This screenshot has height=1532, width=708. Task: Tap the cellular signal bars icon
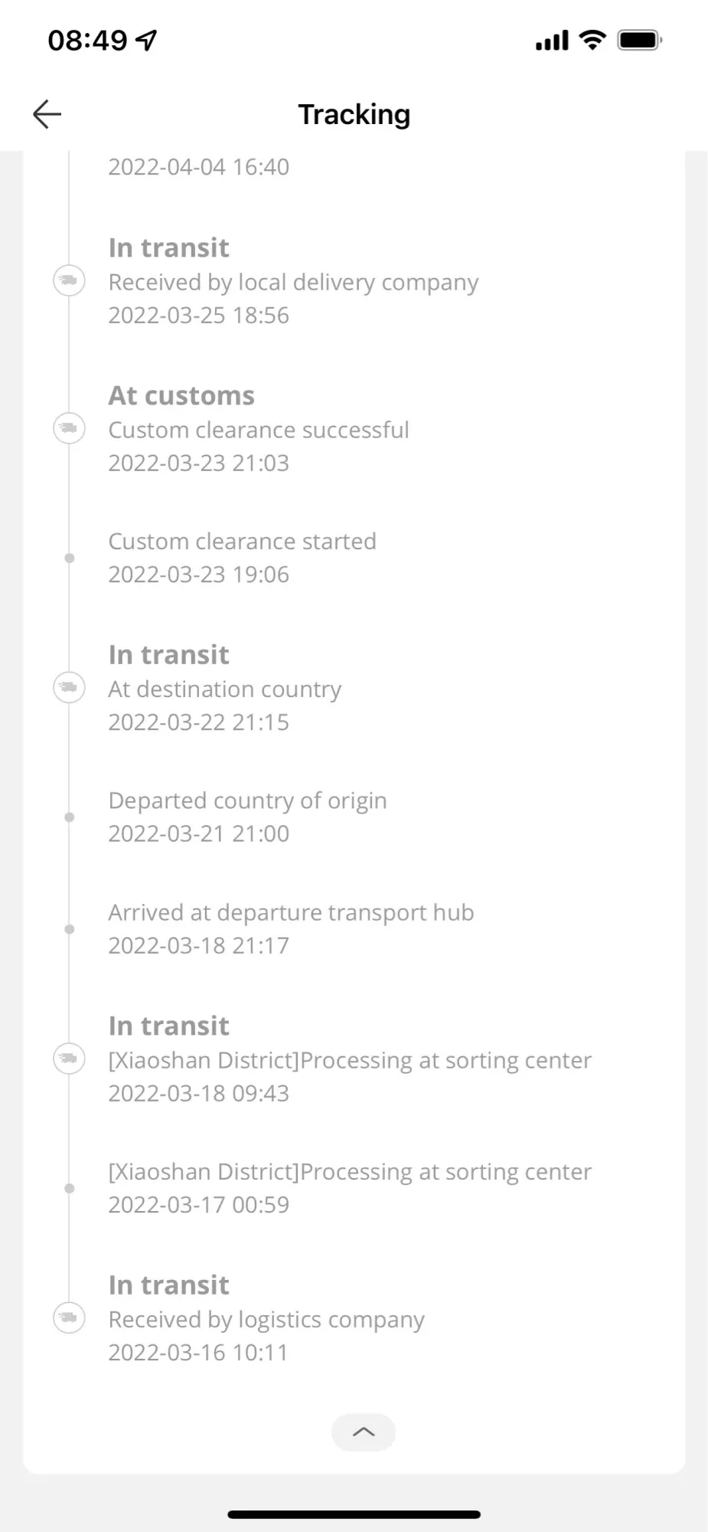[x=552, y=41]
